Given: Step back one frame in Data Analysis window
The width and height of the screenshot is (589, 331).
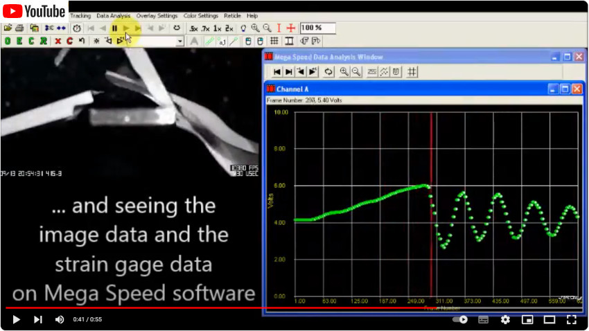Looking at the screenshot, I should point(301,72).
